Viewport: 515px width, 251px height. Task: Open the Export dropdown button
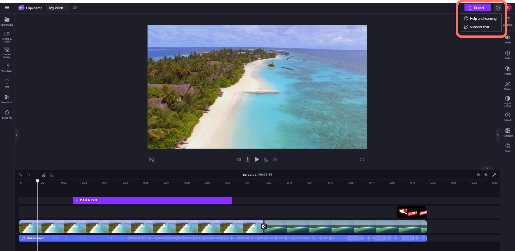pos(478,8)
